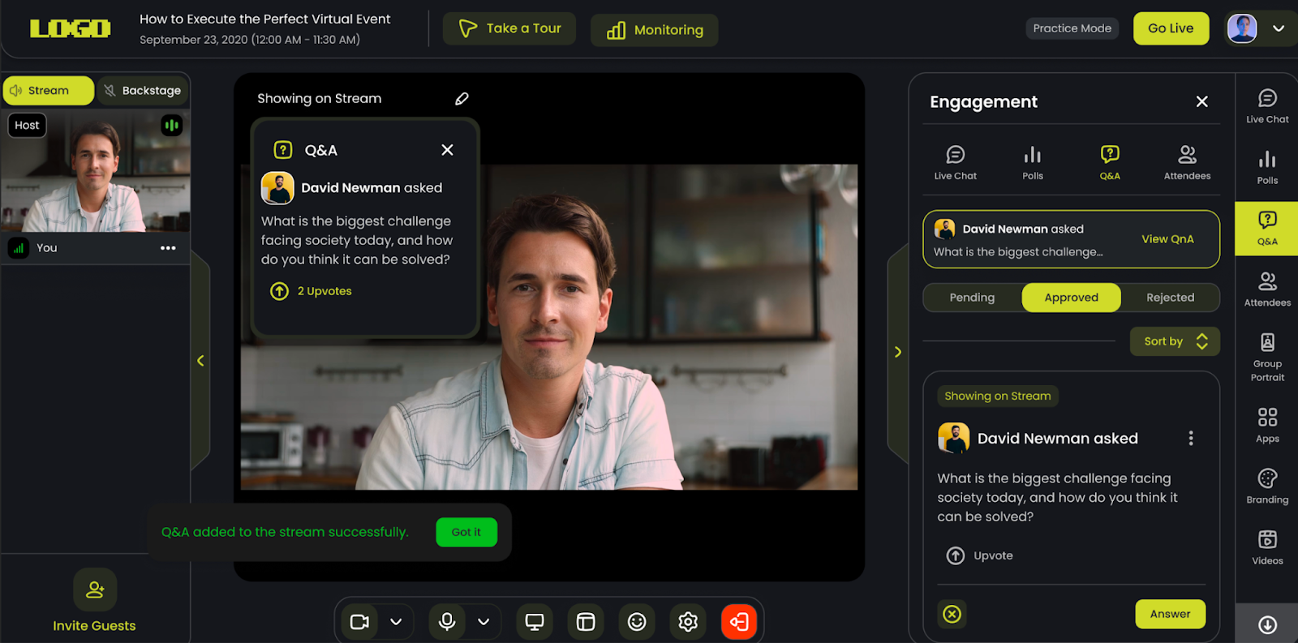This screenshot has height=643, width=1298.
Task: Click the connection signal icon beside You
Action: click(19, 248)
